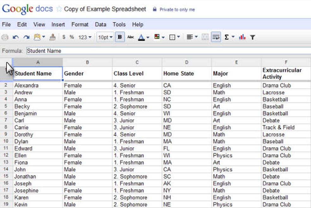Select column F header

pos(286,62)
